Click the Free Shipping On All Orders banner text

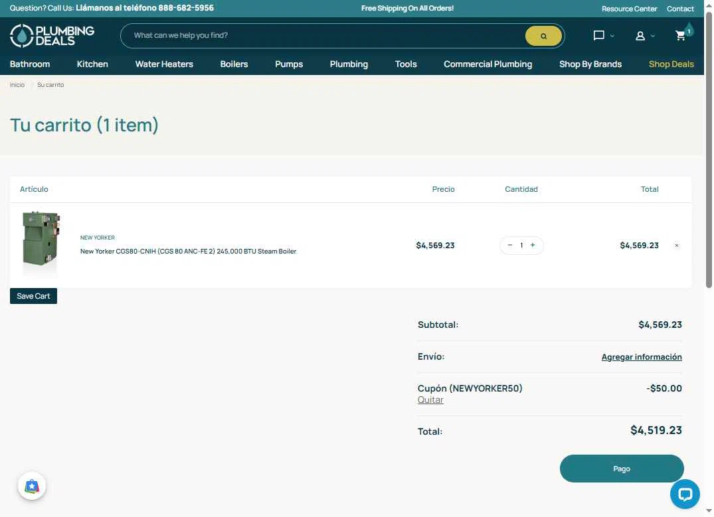click(408, 8)
